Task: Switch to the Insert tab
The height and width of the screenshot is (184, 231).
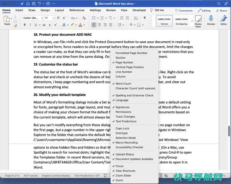Action: click(19, 10)
